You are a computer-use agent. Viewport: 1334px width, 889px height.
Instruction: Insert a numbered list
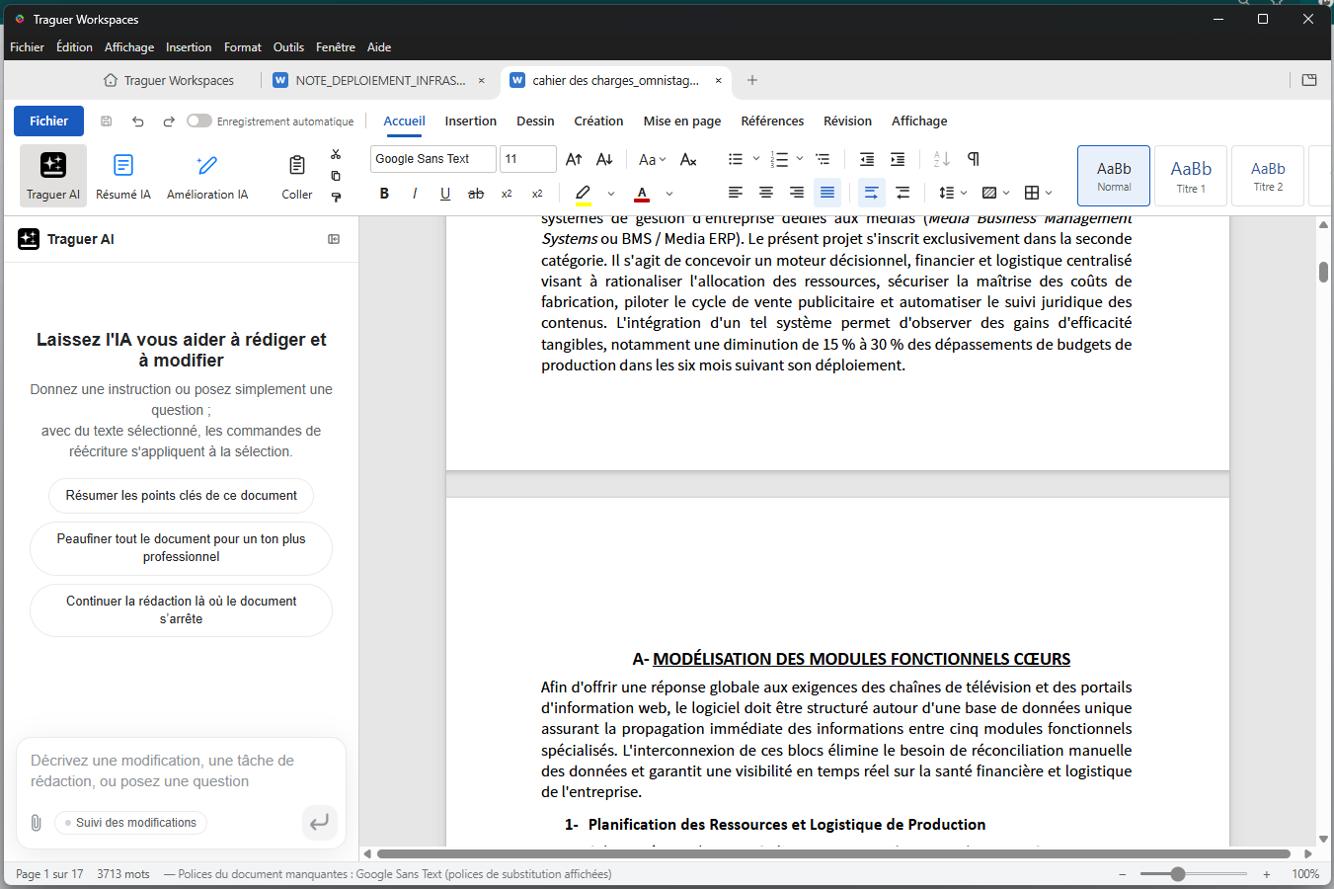[779, 159]
